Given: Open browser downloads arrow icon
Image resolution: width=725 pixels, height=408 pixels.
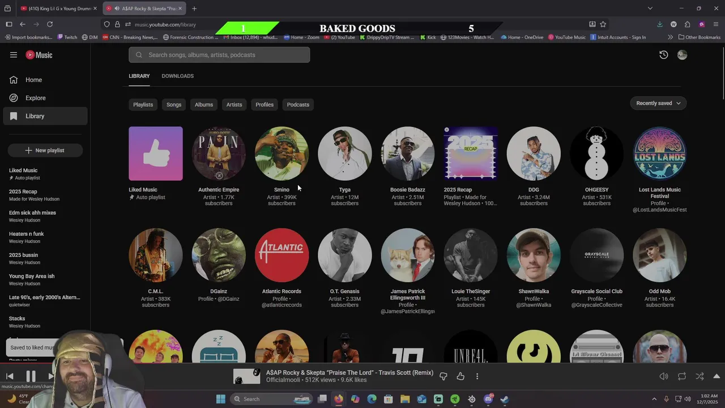Looking at the screenshot, I should point(660,24).
